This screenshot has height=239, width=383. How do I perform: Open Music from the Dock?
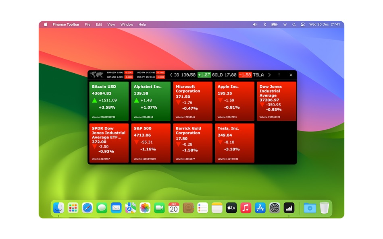246,208
